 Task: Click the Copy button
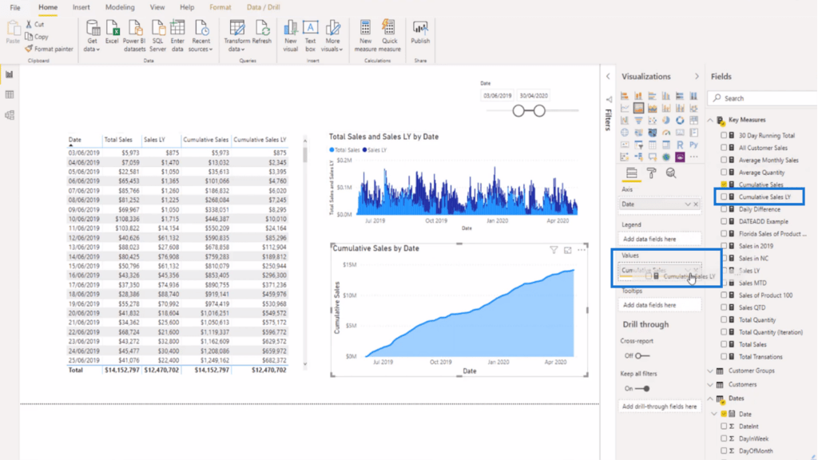click(37, 37)
